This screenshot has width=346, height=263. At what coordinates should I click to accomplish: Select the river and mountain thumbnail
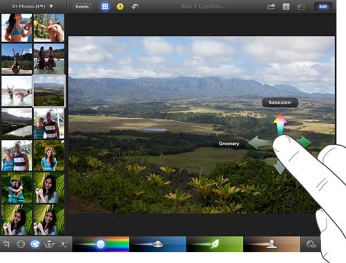tap(17, 124)
